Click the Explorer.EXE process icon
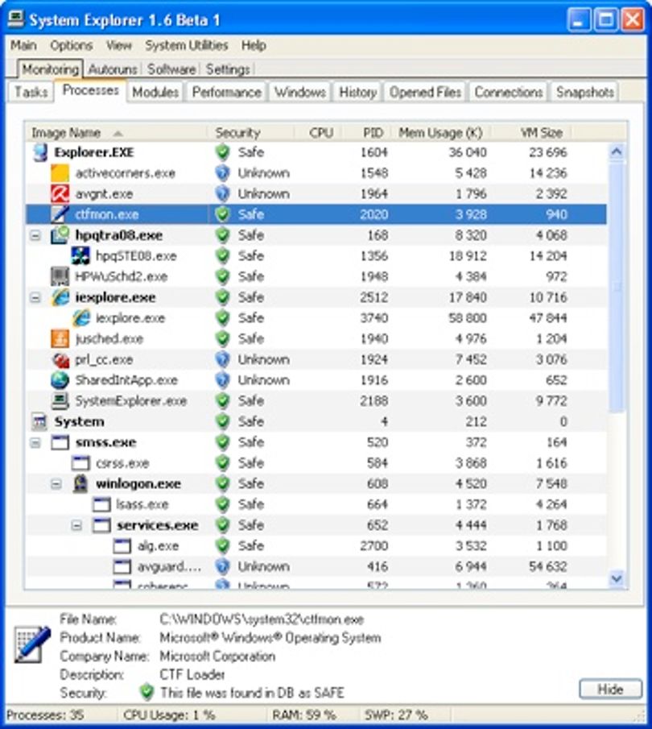The height and width of the screenshot is (729, 652). [40, 152]
